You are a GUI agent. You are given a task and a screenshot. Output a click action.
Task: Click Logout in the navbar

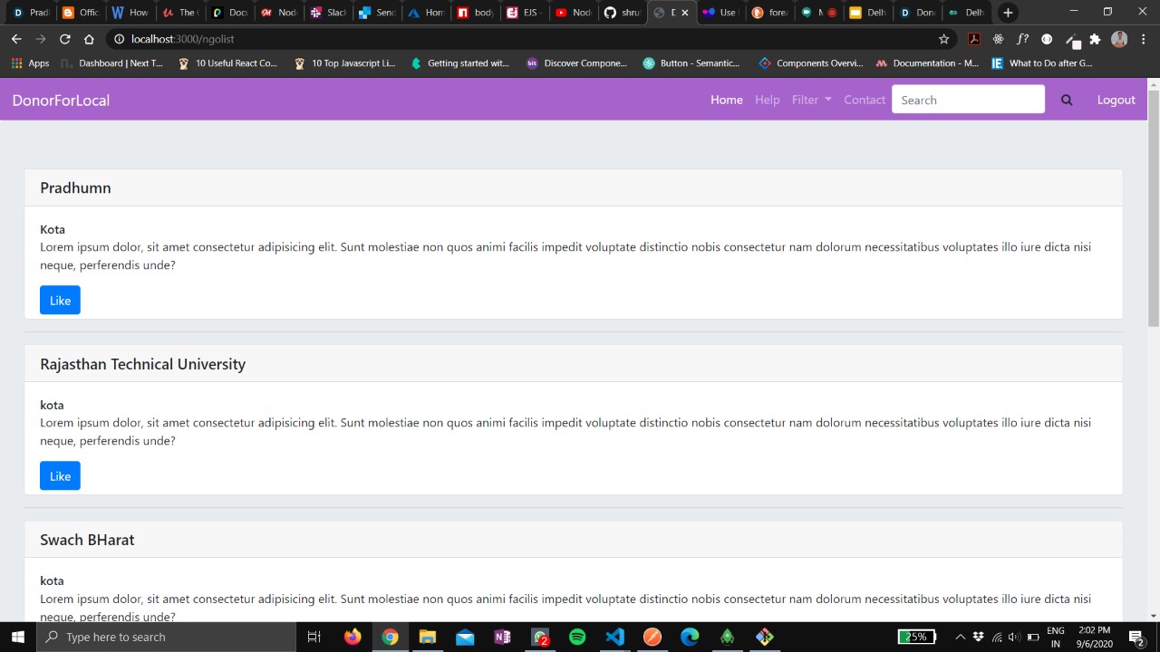(1116, 100)
